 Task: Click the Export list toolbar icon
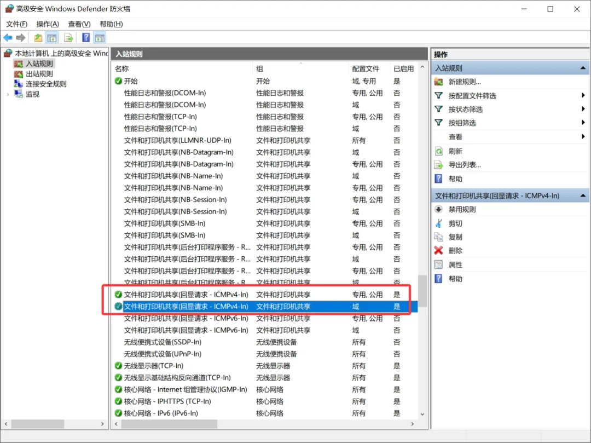coord(68,38)
